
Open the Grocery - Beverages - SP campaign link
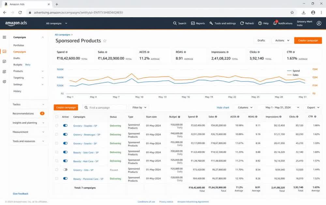coord(87,135)
